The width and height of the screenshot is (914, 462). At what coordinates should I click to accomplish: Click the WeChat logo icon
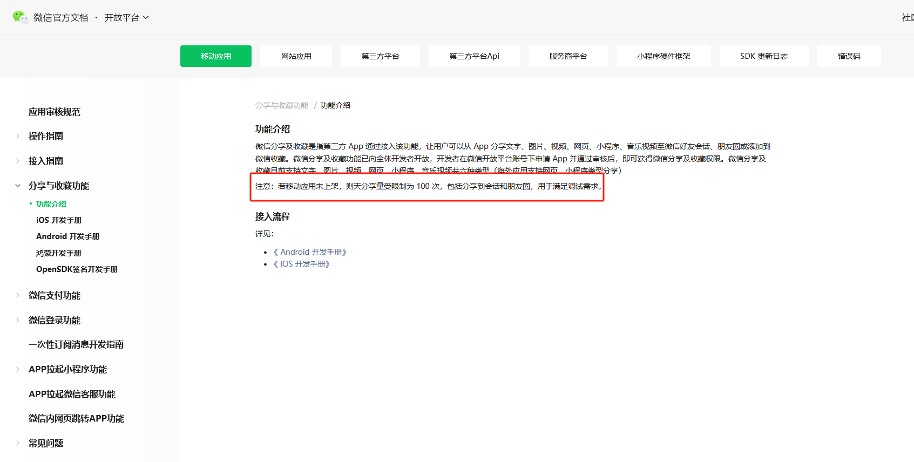(21, 17)
